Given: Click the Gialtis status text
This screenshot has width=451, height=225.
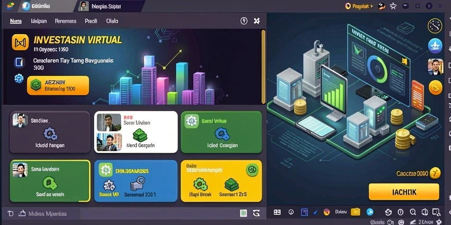Looking at the screenshot, I should pos(377,222).
